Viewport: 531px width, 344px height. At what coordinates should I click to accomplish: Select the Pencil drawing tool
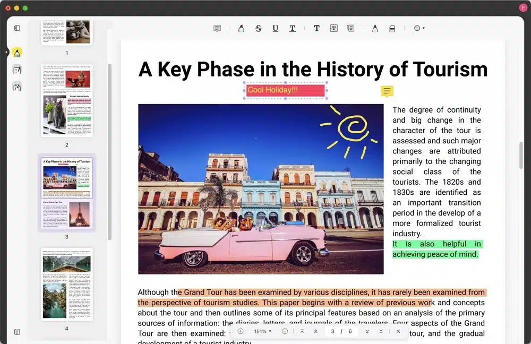pyautogui.click(x=374, y=28)
